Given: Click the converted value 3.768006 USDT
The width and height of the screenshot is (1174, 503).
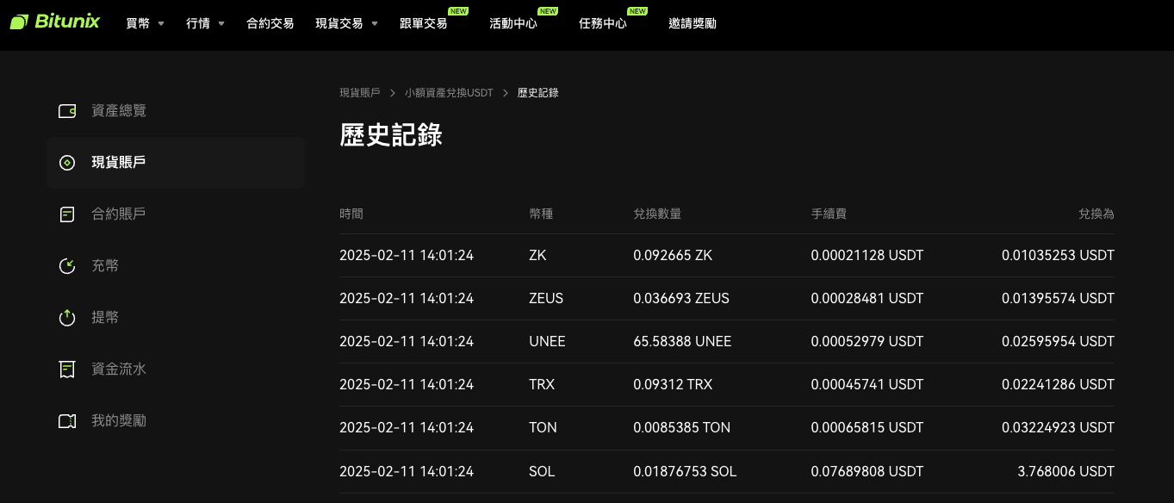Looking at the screenshot, I should (x=1066, y=472).
